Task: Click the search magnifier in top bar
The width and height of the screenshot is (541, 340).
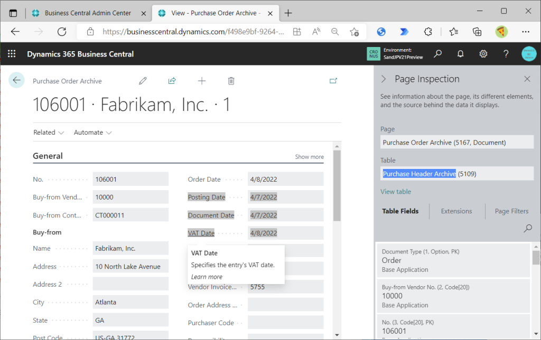Action: click(437, 54)
